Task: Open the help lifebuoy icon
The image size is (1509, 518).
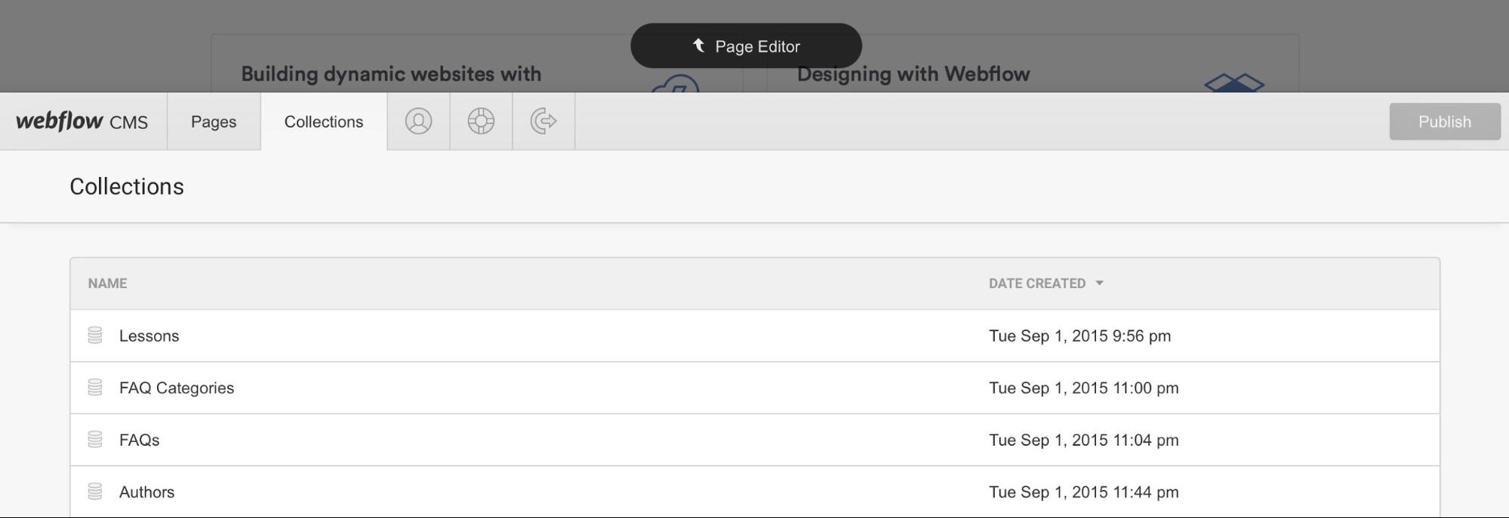Action: tap(481, 121)
